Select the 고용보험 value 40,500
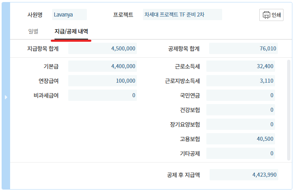The width and height of the screenshot is (294, 192). tap(241, 139)
